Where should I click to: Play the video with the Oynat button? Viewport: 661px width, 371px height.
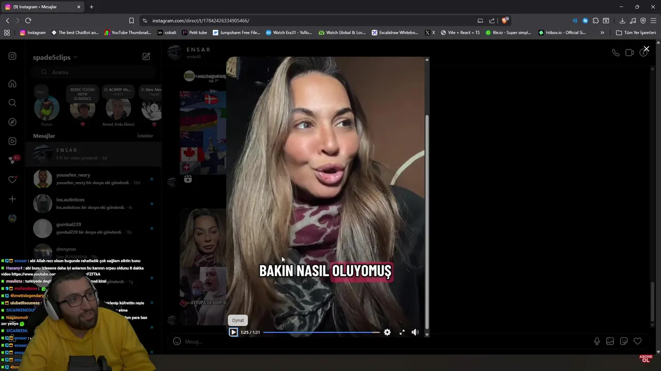click(x=233, y=332)
